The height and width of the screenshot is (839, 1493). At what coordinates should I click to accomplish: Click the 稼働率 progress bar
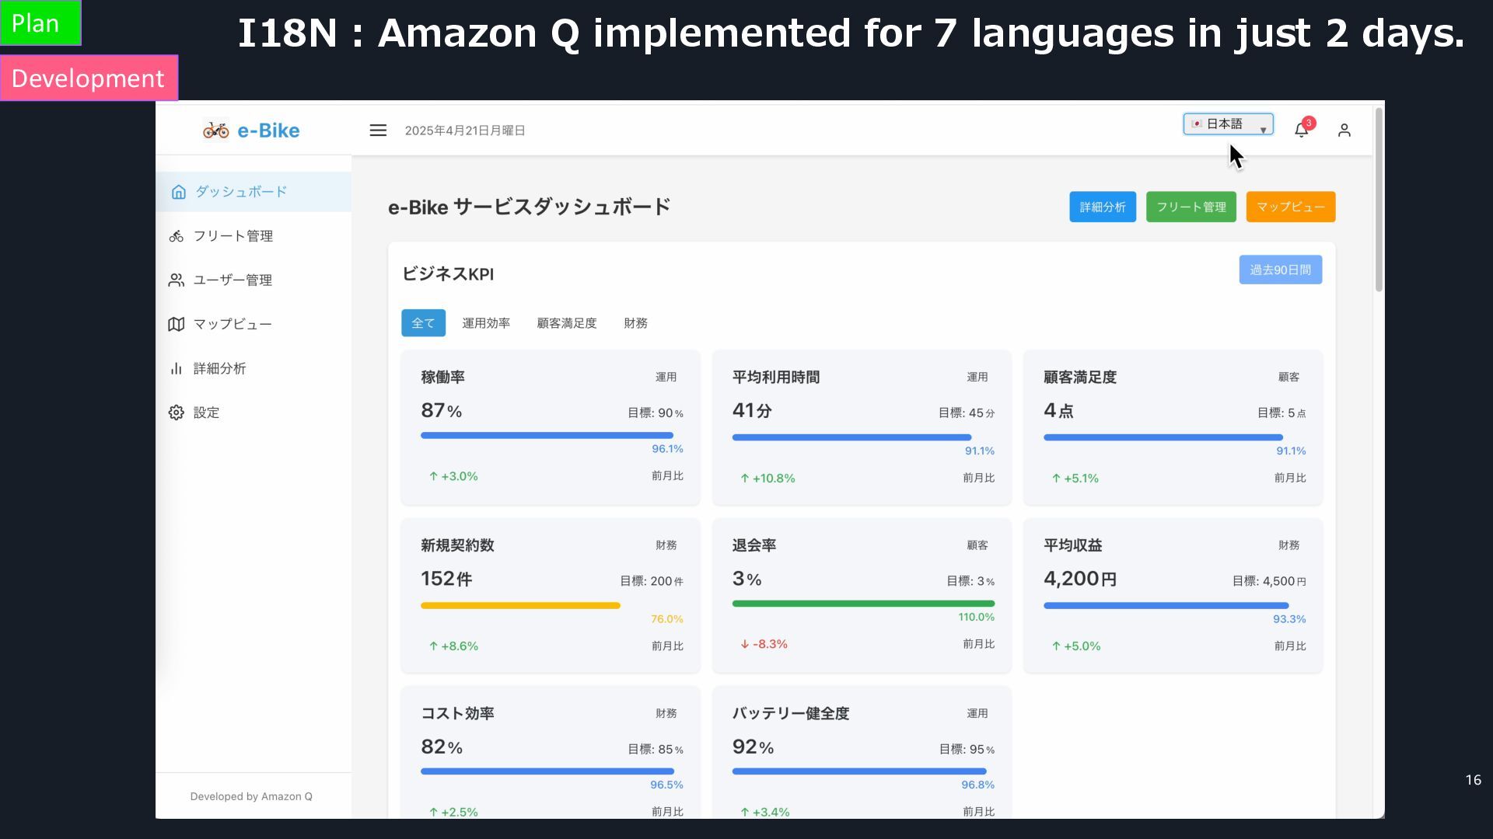[x=547, y=435]
